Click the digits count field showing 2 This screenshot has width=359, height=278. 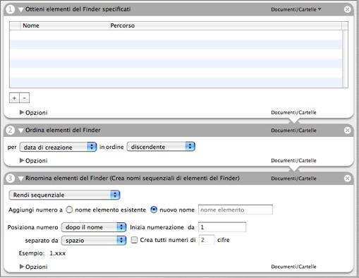pos(207,240)
